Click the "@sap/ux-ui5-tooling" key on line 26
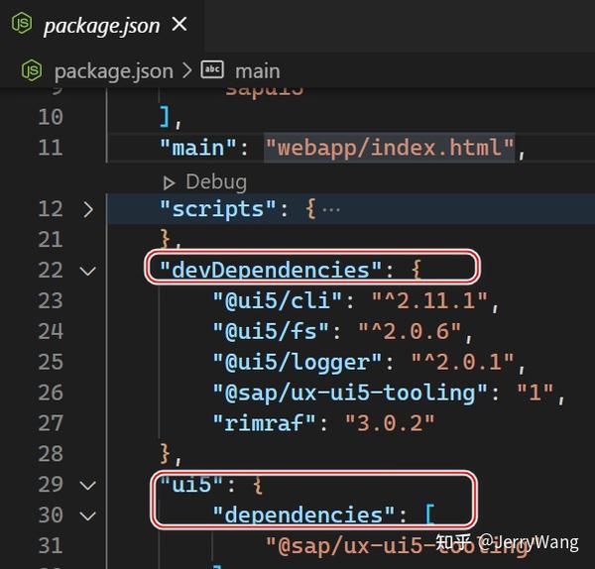Image resolution: width=595 pixels, height=569 pixels. click(350, 393)
